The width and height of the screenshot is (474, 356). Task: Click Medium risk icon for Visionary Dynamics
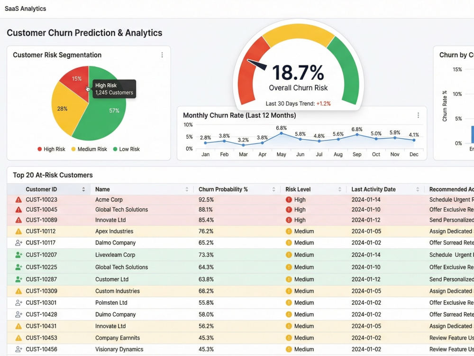pyautogui.click(x=289, y=349)
